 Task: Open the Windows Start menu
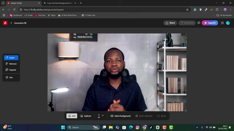click(63, 127)
